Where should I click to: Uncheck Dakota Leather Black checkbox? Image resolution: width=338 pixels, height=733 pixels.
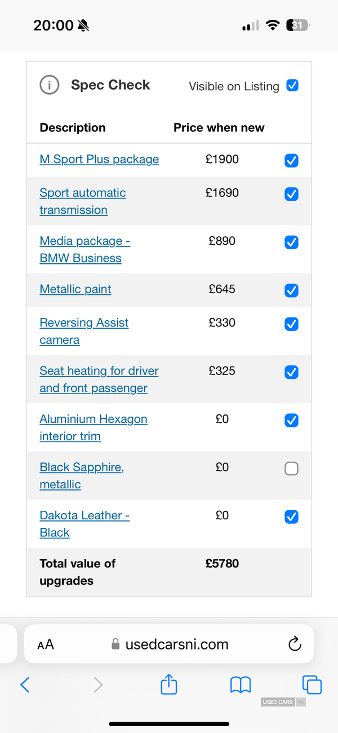291,516
